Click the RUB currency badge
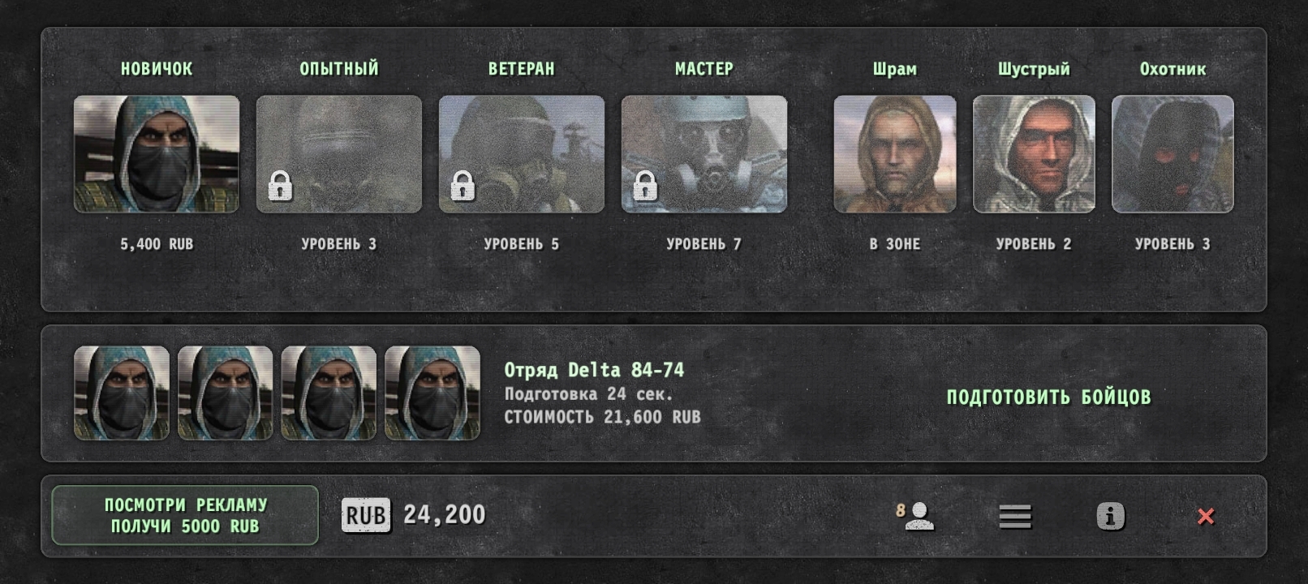 pos(366,515)
